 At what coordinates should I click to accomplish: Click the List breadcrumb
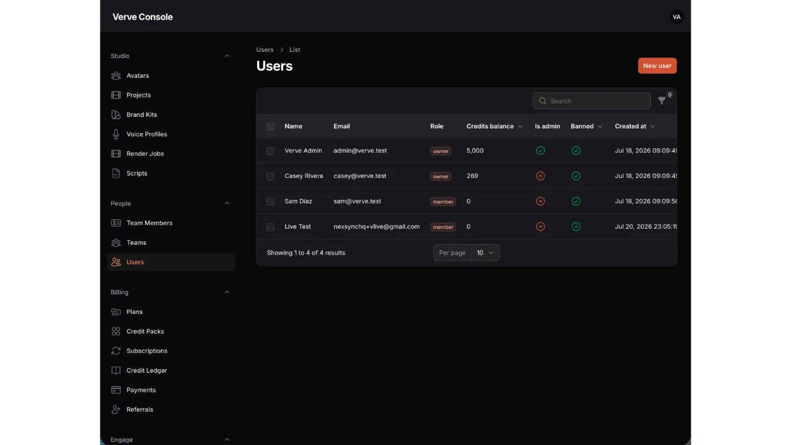coord(295,49)
